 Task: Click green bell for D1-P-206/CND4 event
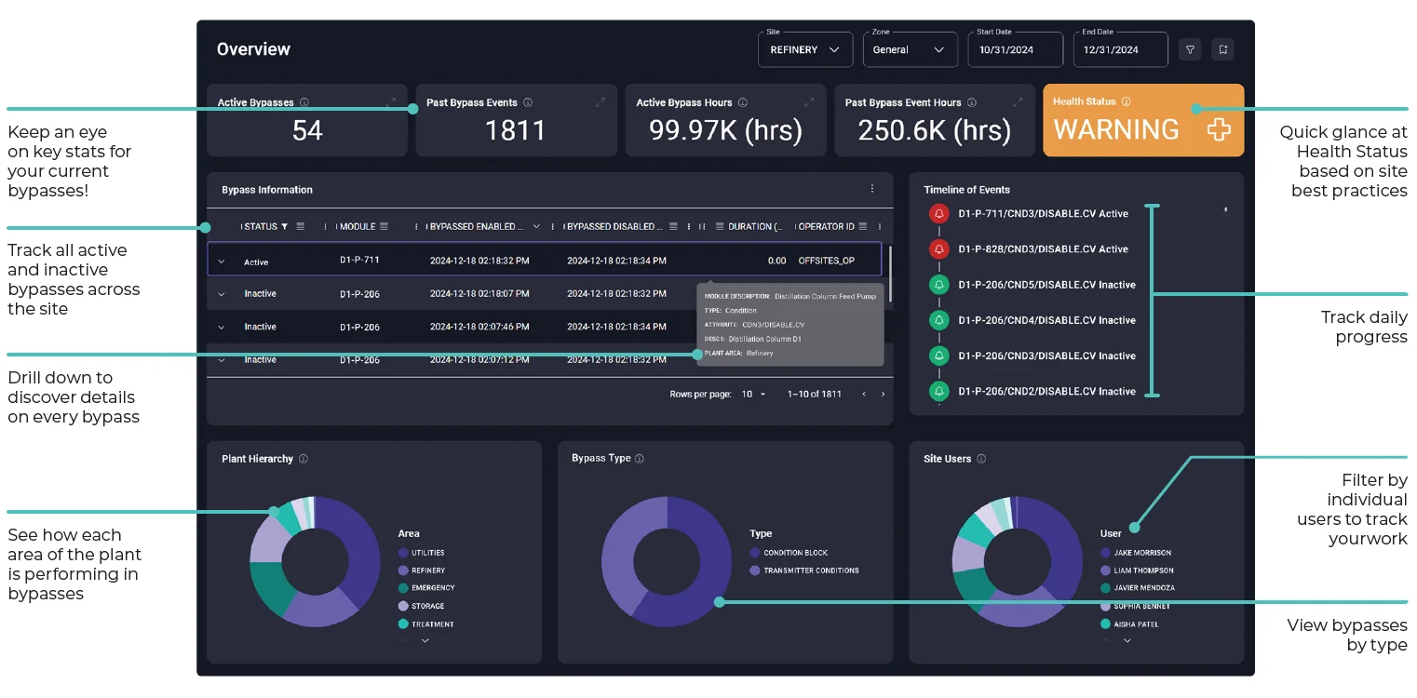[938, 320]
